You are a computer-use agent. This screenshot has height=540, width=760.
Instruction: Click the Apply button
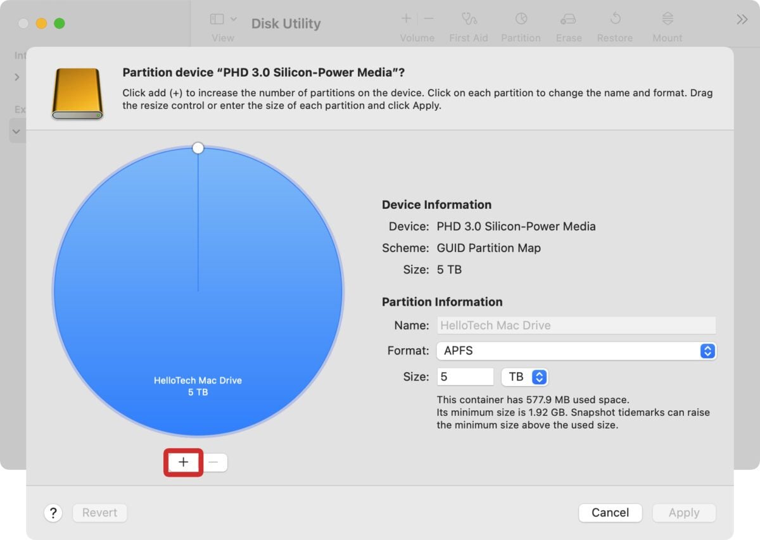(684, 513)
